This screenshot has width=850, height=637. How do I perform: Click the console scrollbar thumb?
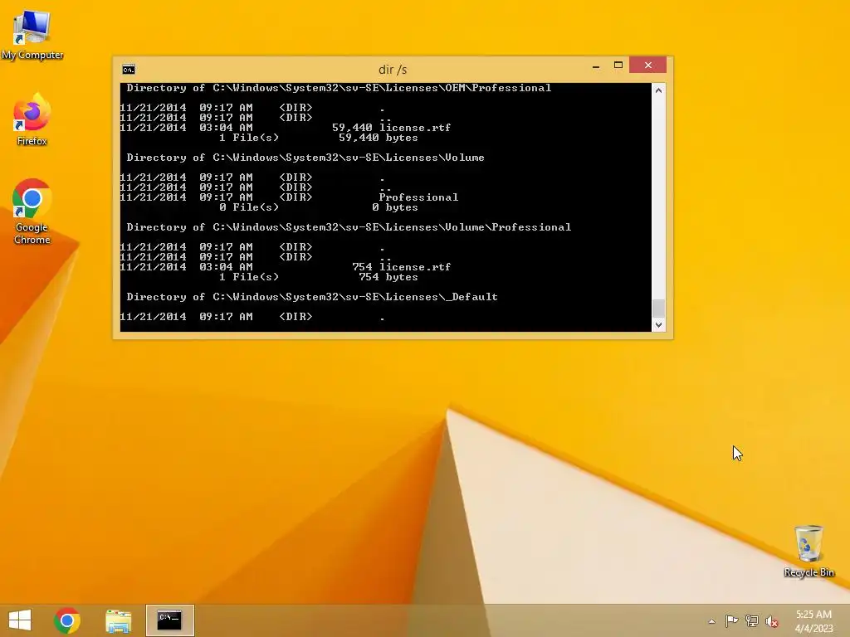click(658, 308)
